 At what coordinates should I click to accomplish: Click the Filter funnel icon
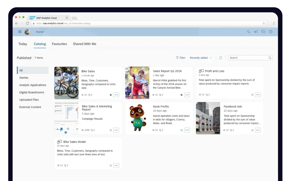click(178, 58)
